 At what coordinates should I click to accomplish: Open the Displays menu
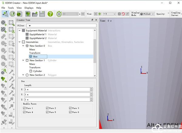click(x=29, y=8)
